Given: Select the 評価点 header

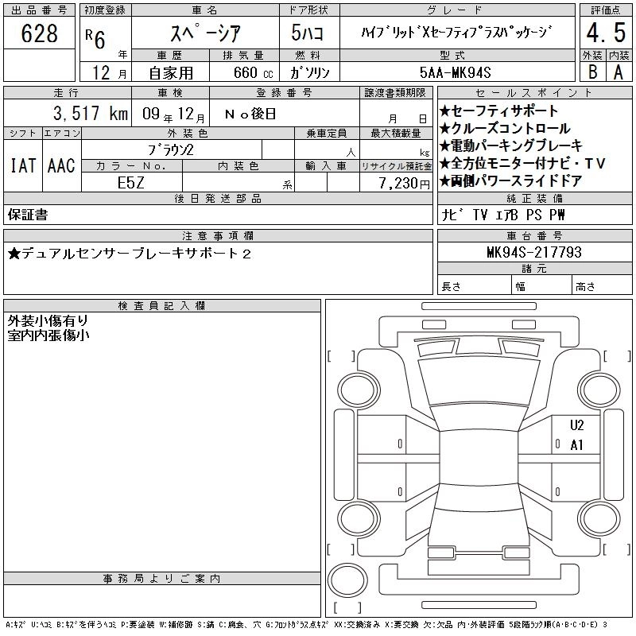Looking at the screenshot, I should pyautogui.click(x=606, y=10).
